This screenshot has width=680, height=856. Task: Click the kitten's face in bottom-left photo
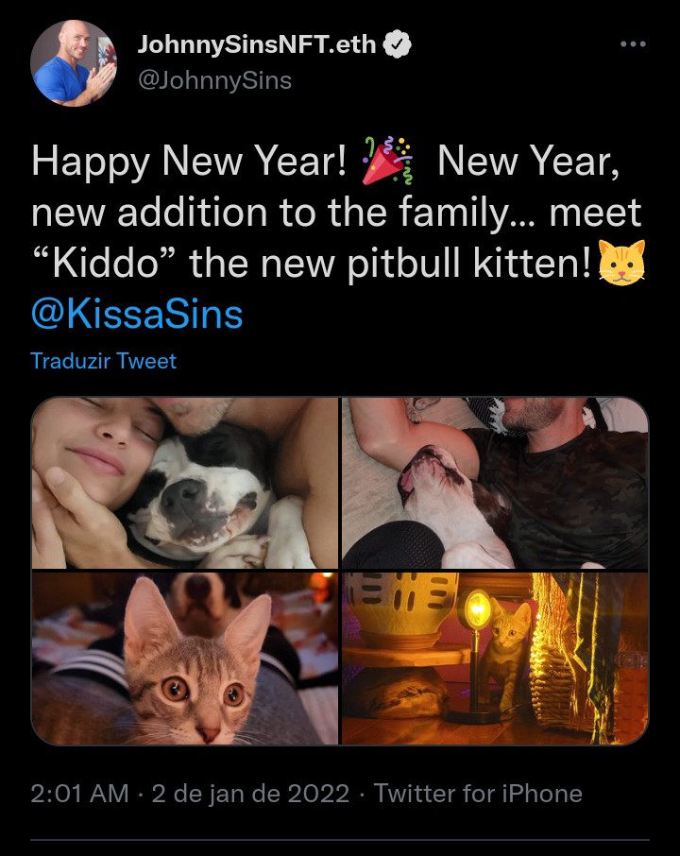pyautogui.click(x=197, y=682)
